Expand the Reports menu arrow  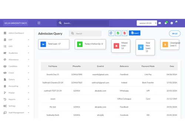[28, 99]
